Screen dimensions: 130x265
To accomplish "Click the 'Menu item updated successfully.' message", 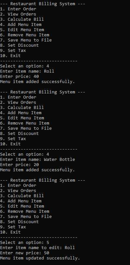I will coord(40,258).
